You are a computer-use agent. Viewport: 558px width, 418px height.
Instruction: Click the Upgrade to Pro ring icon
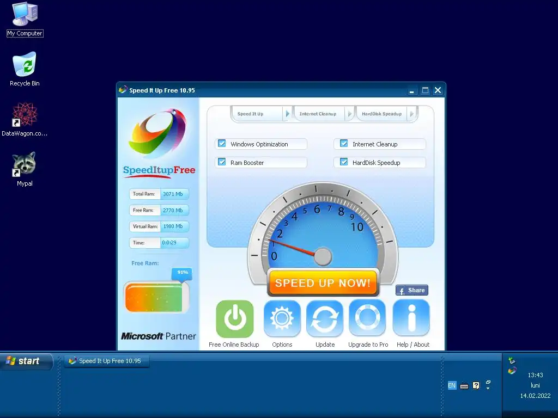pos(367,317)
